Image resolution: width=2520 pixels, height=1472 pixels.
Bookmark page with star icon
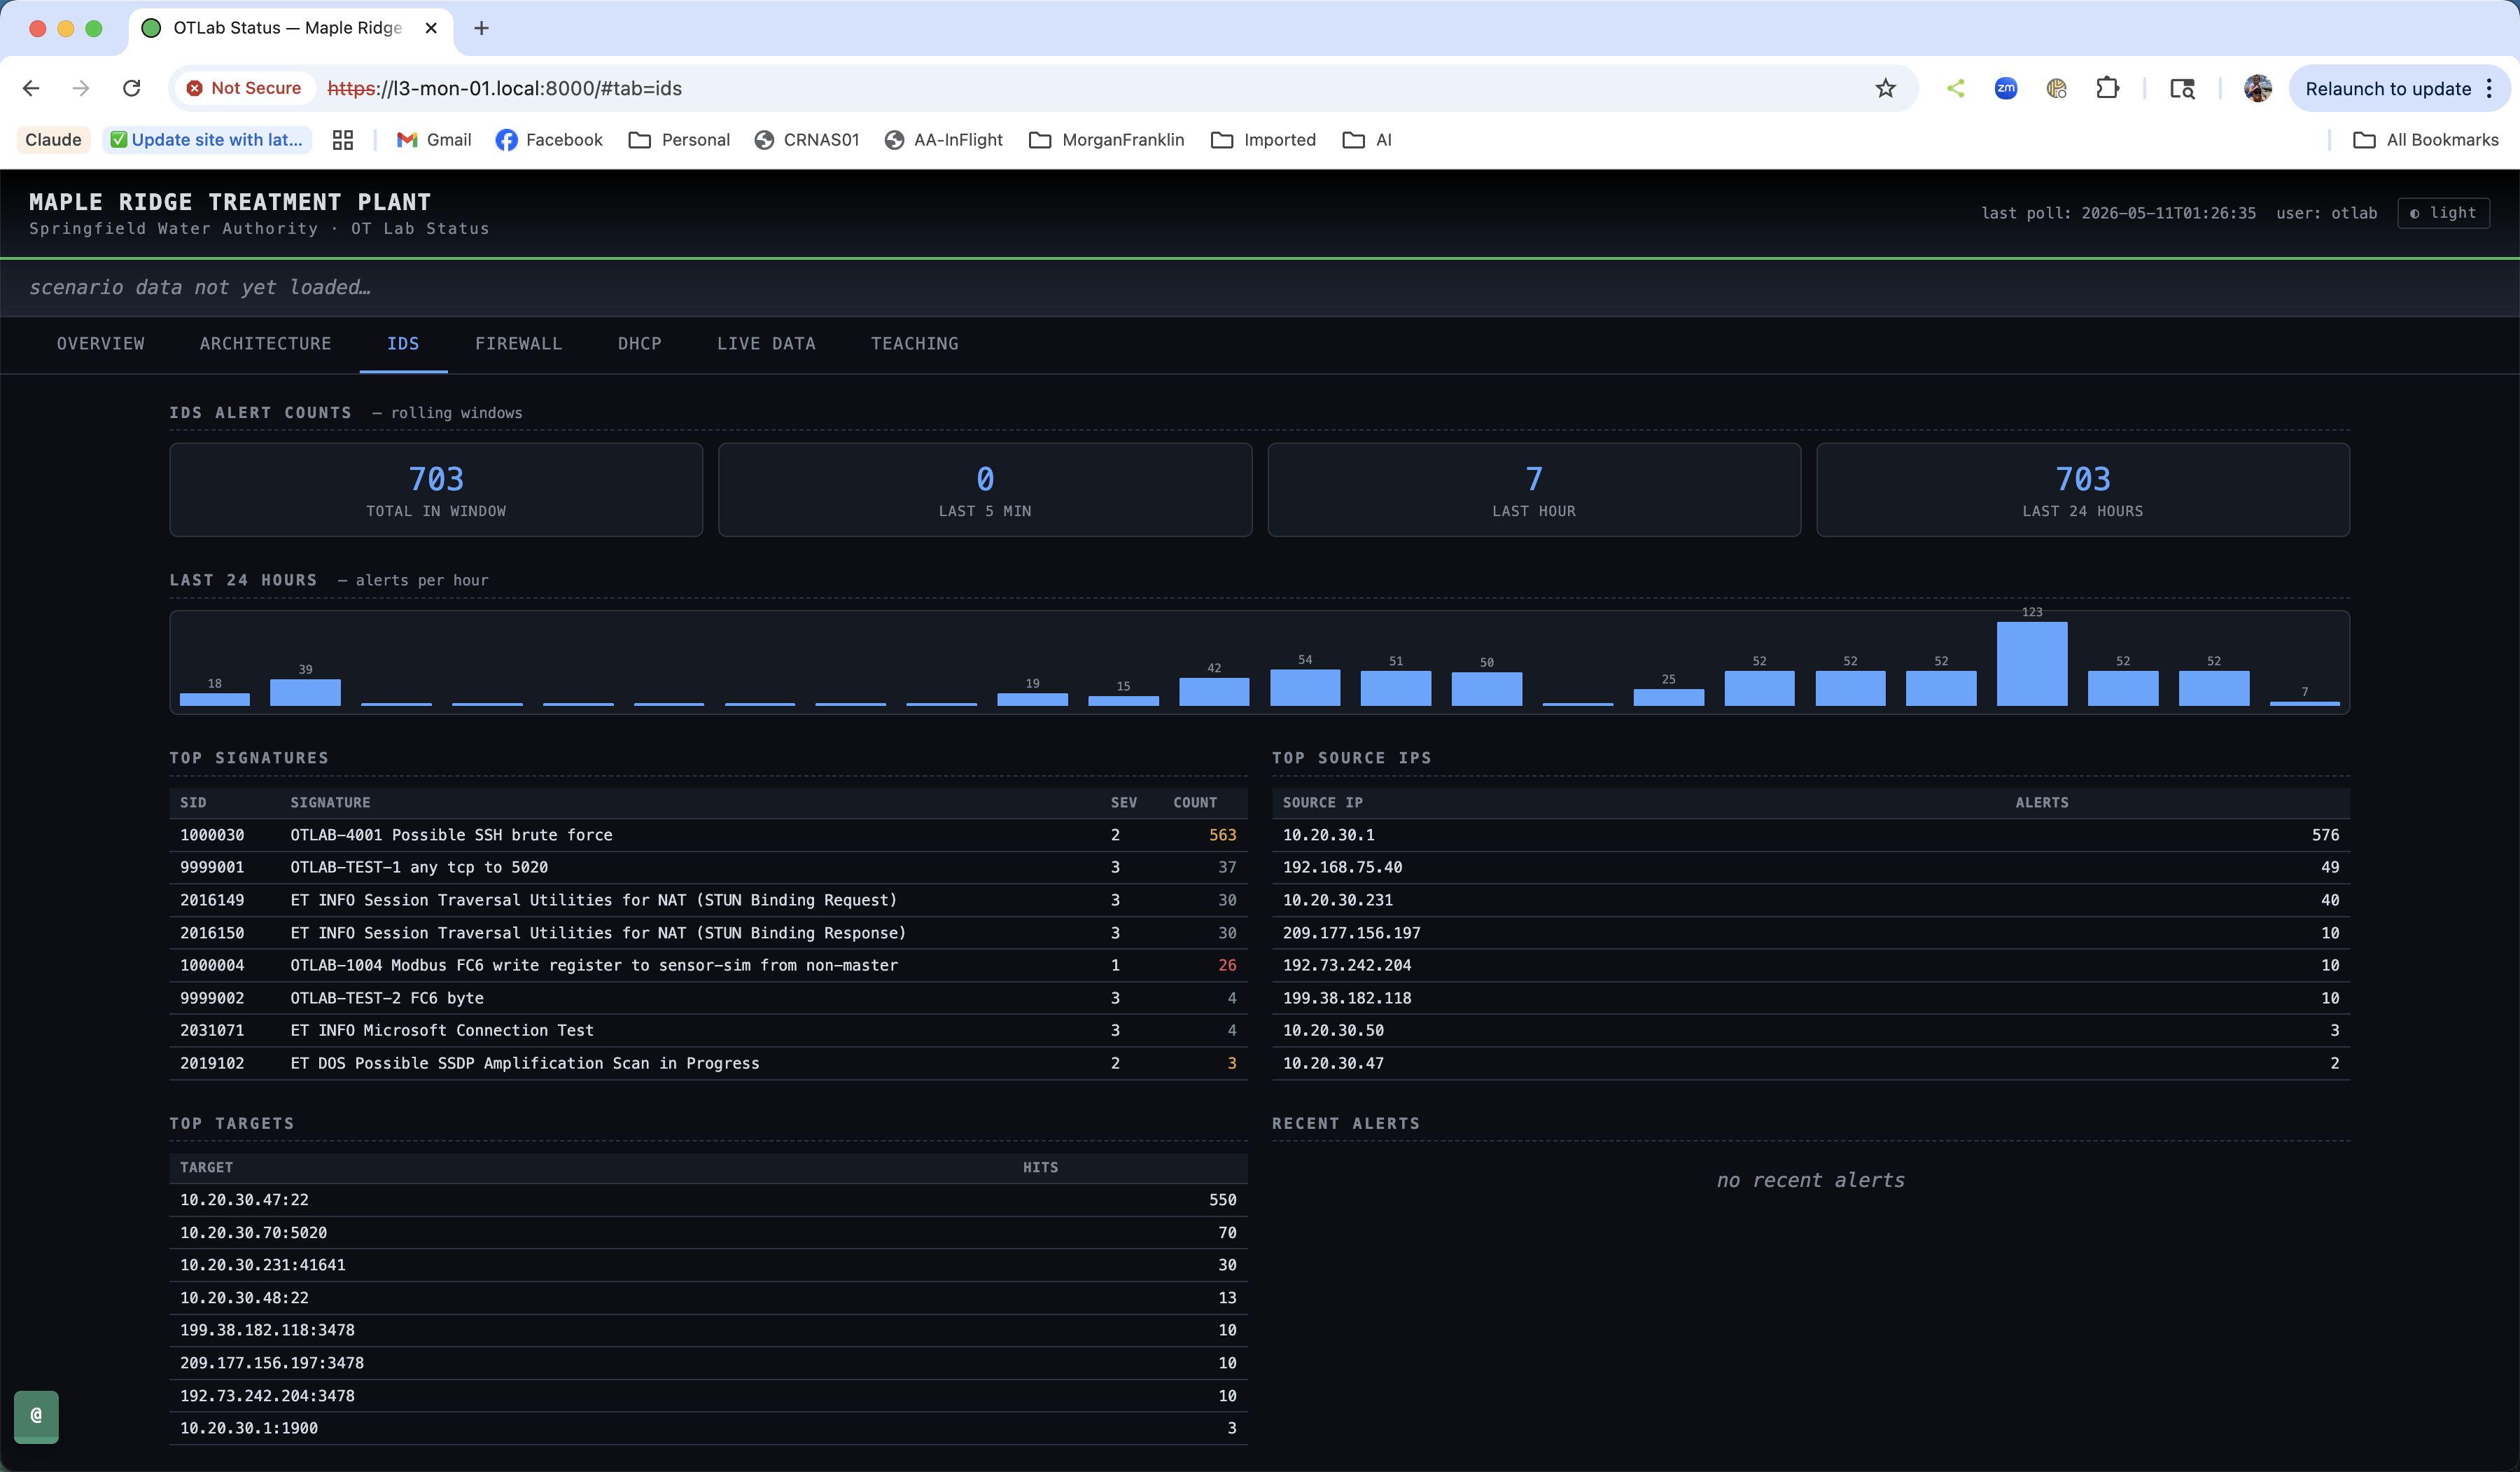[x=1885, y=88]
